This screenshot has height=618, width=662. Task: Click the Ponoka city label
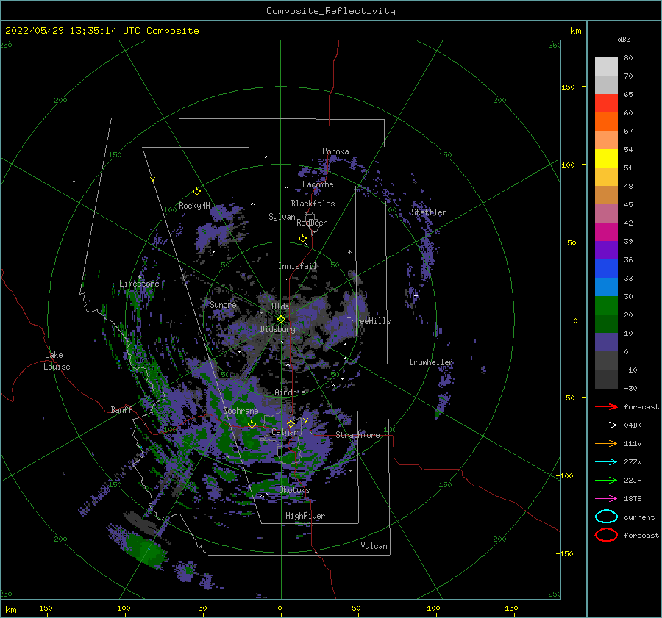(335, 151)
